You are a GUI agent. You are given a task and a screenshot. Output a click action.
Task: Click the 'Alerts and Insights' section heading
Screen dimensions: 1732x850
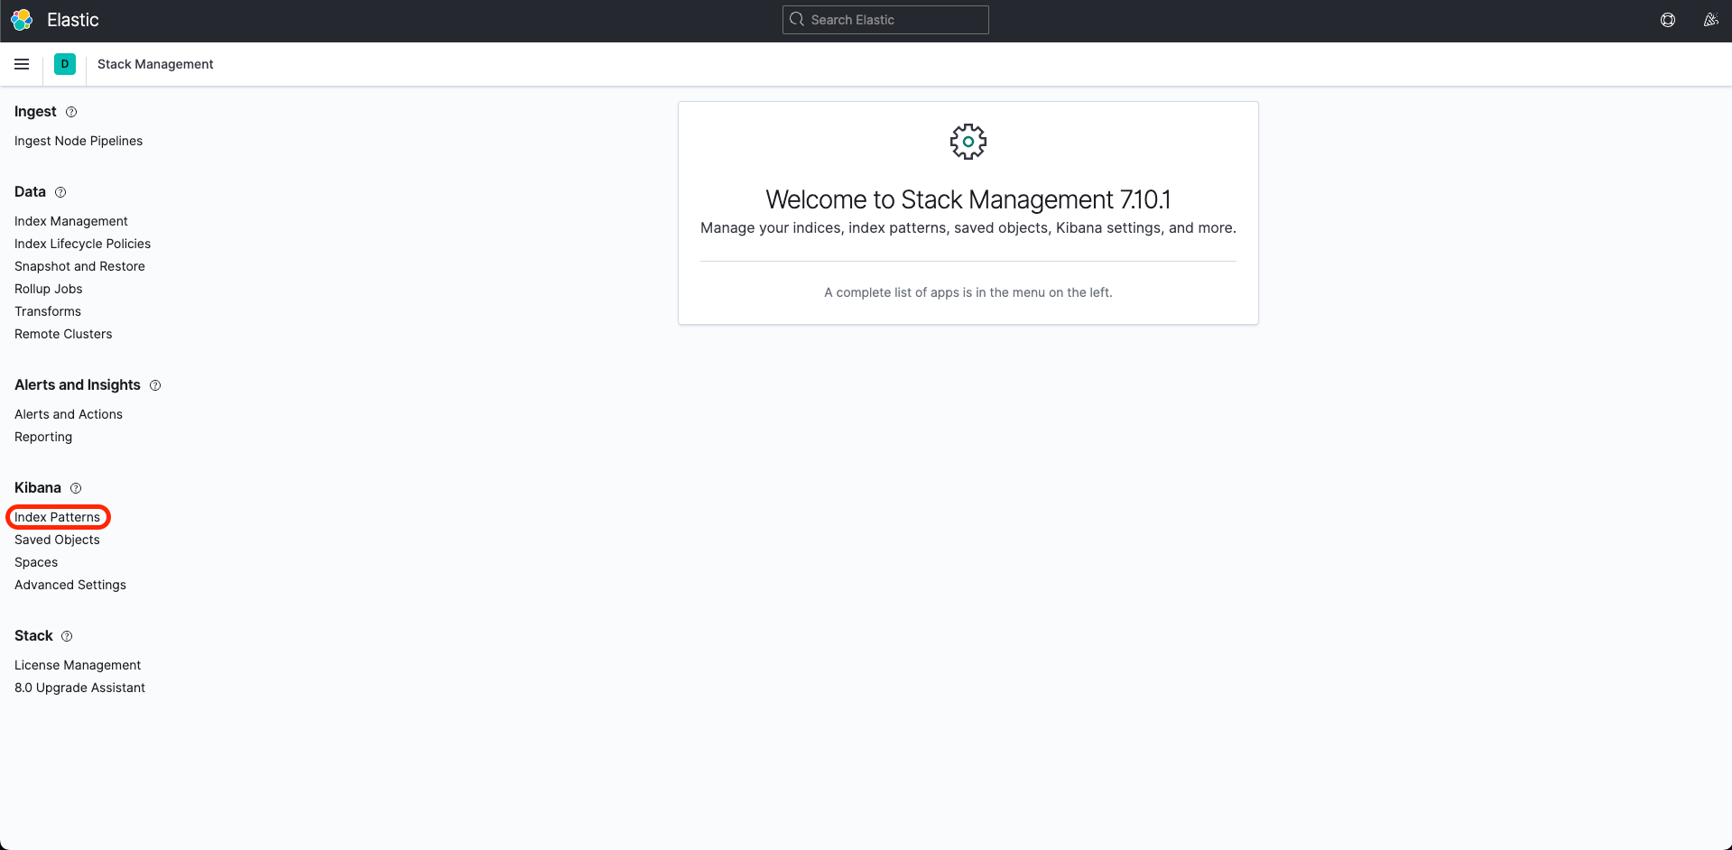tap(78, 385)
